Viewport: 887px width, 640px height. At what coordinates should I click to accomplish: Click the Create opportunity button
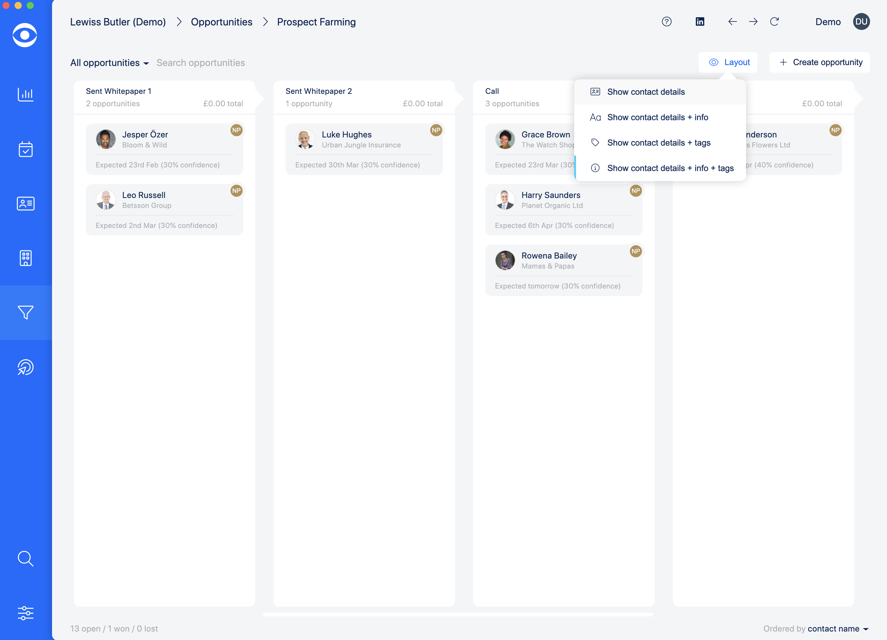pyautogui.click(x=820, y=62)
